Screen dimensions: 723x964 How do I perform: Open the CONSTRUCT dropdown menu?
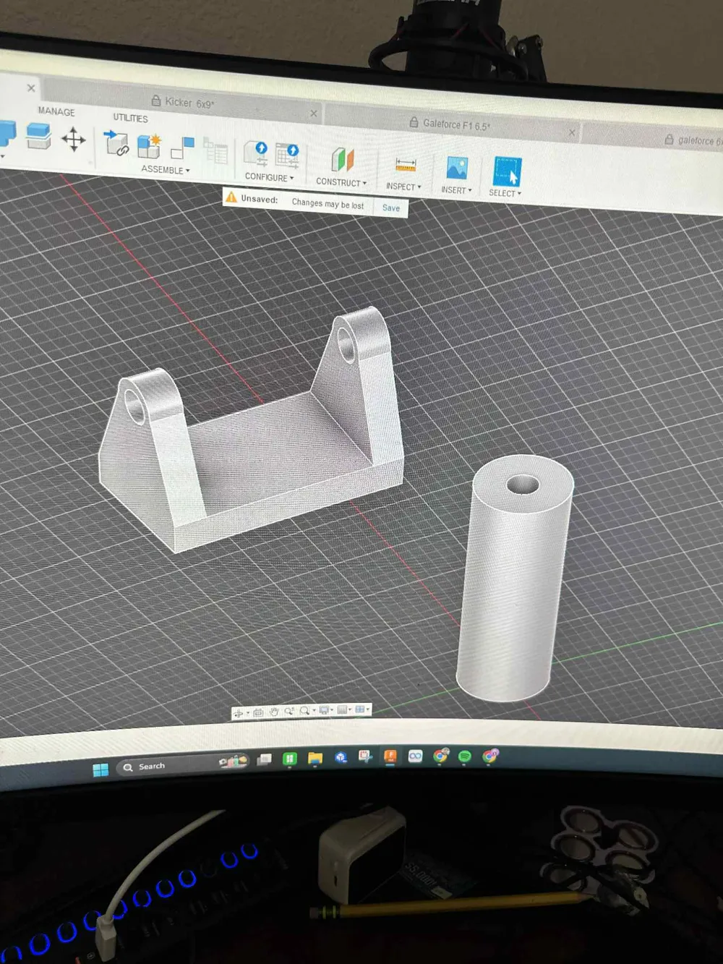[341, 182]
